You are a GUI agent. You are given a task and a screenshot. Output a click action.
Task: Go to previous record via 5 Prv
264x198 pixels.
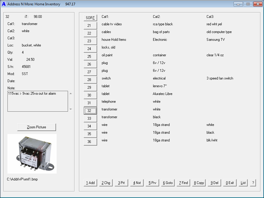tap(152, 183)
